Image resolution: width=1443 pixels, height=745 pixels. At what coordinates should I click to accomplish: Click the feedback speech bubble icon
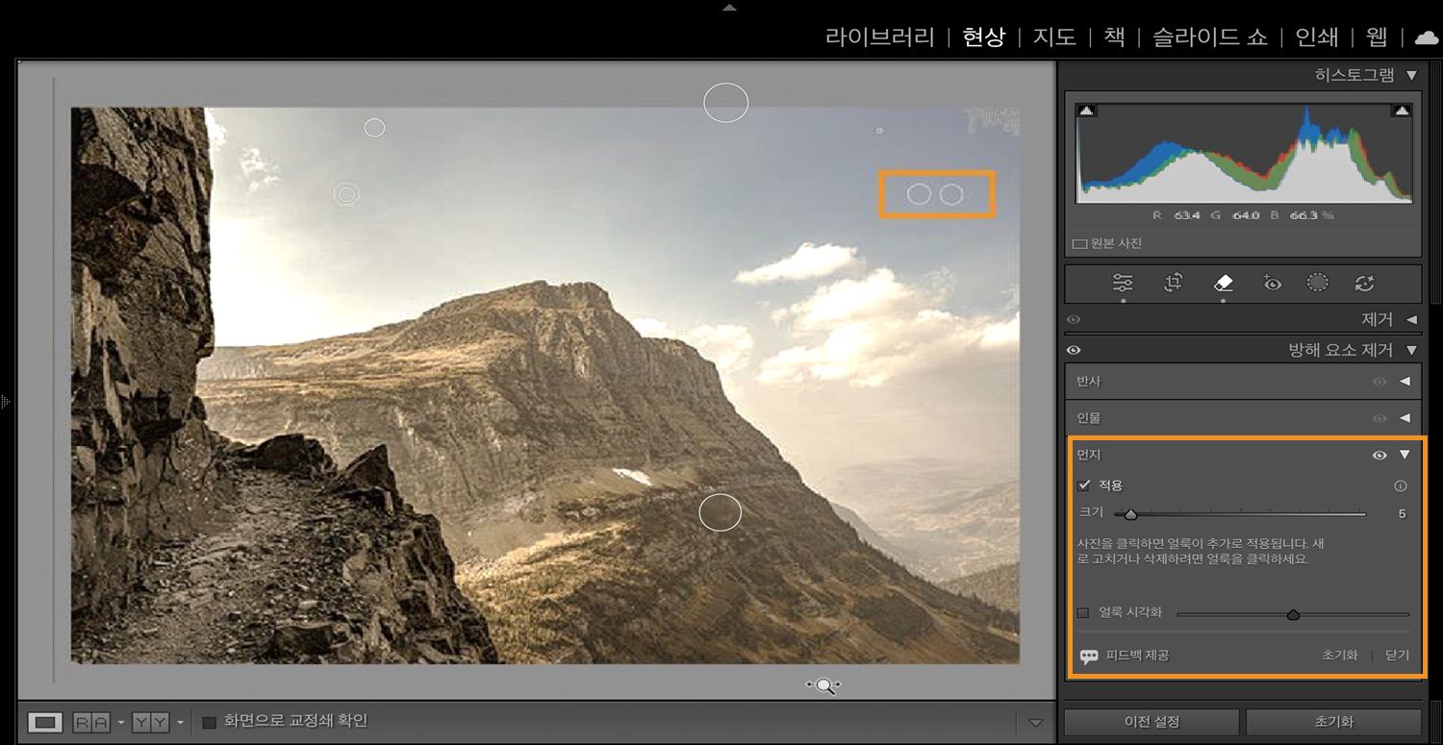(1088, 656)
